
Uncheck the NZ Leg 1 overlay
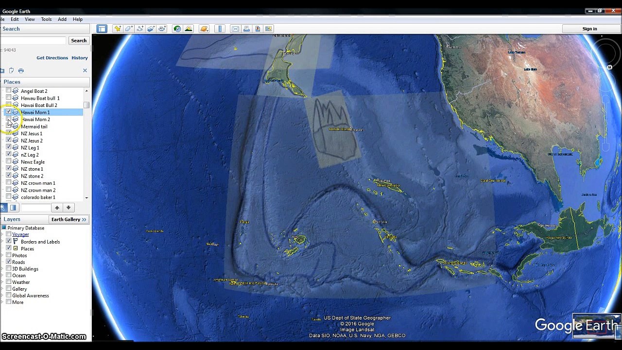coord(8,148)
